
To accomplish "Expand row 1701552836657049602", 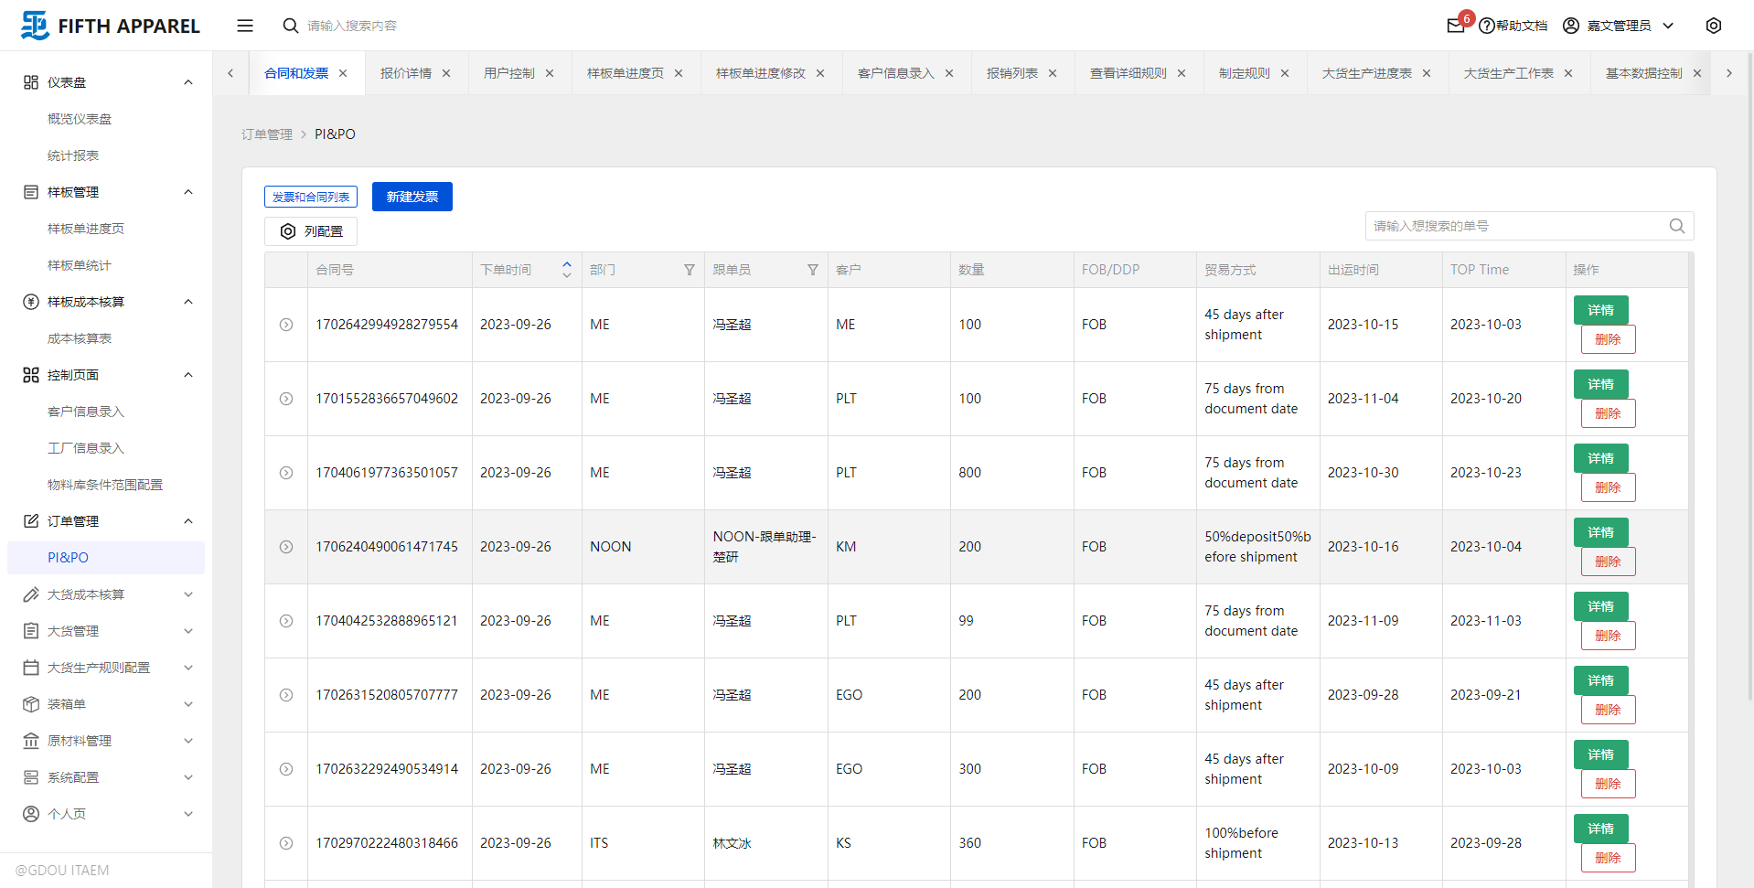I will tap(286, 399).
